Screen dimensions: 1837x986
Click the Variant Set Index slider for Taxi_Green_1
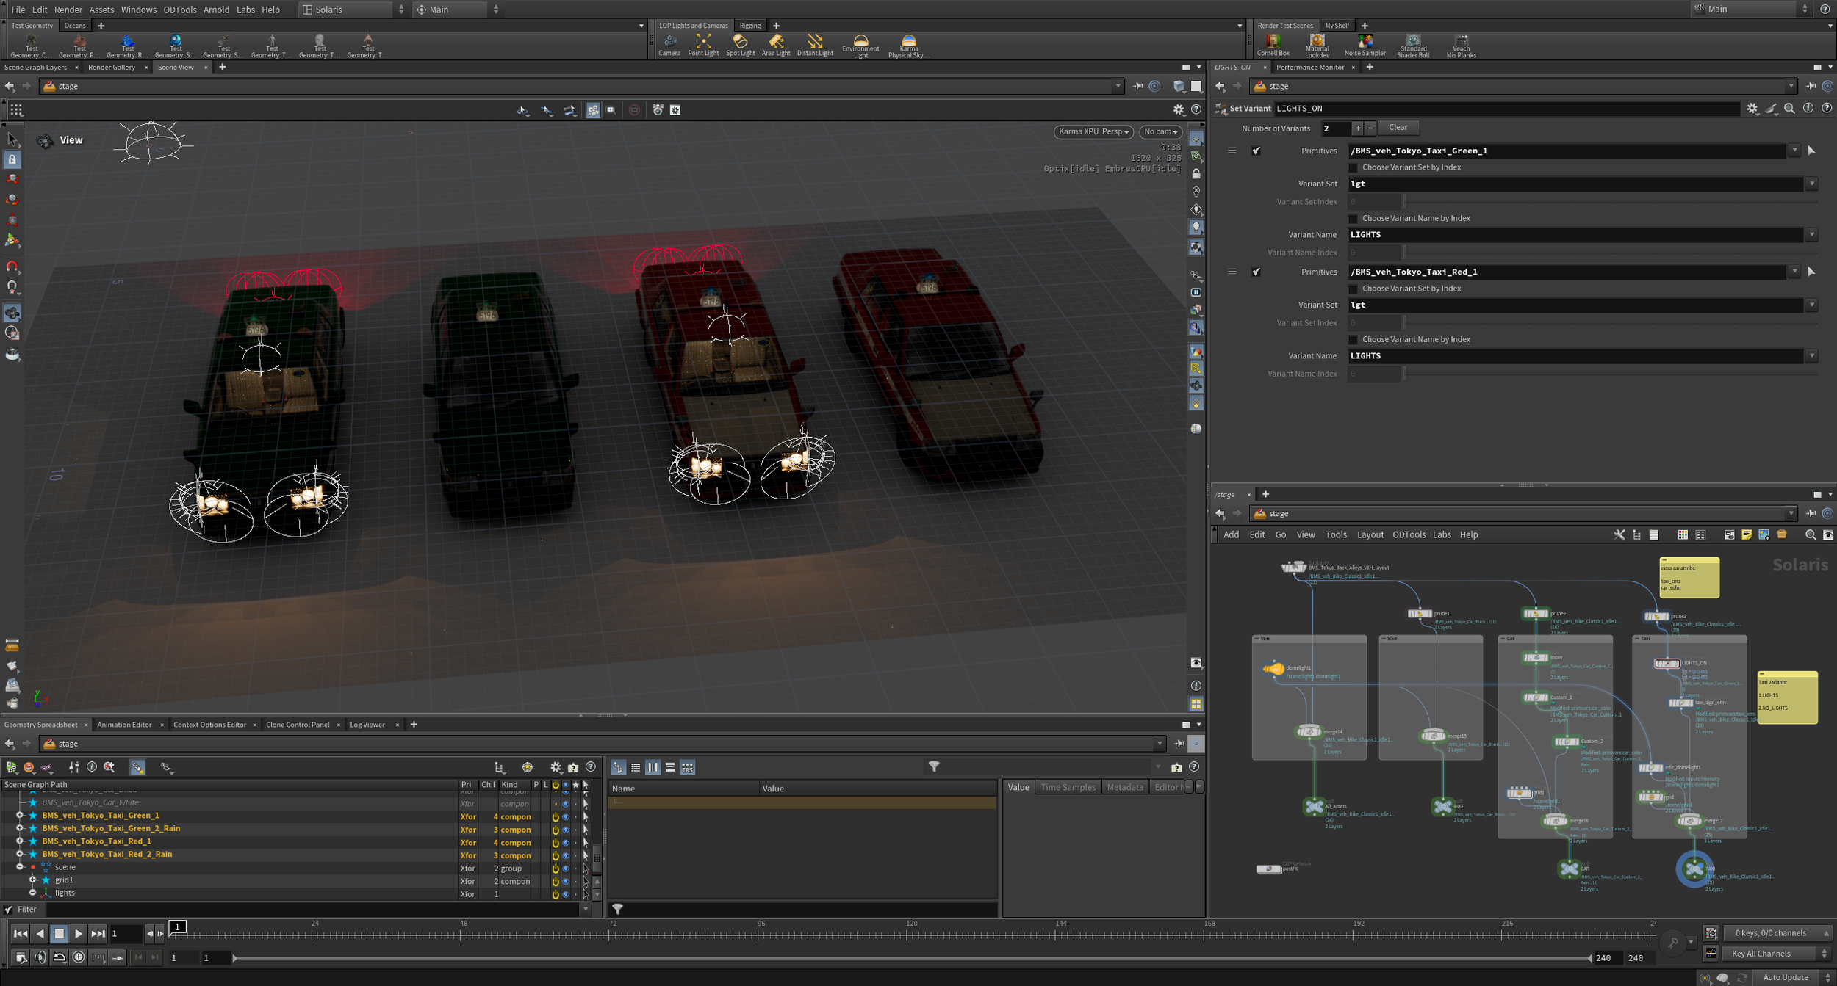(x=1610, y=202)
